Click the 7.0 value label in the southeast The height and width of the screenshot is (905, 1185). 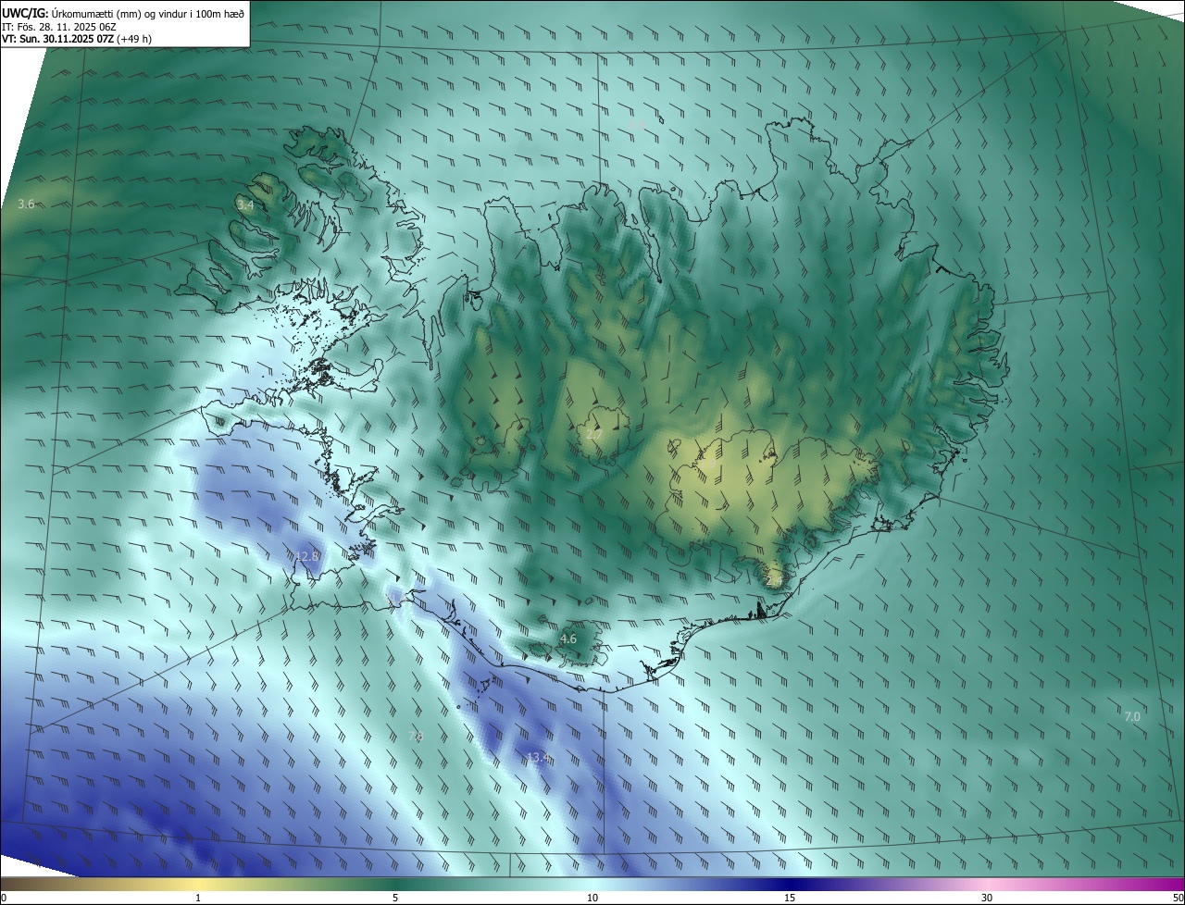[1132, 716]
